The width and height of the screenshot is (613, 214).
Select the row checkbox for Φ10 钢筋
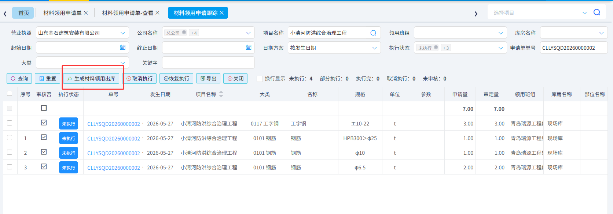(10, 152)
